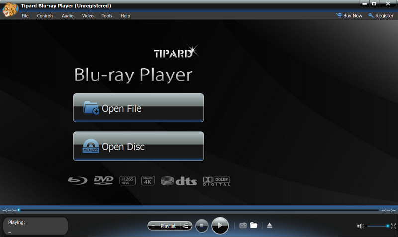
Task: Click the large Open File button
Action: pos(138,108)
